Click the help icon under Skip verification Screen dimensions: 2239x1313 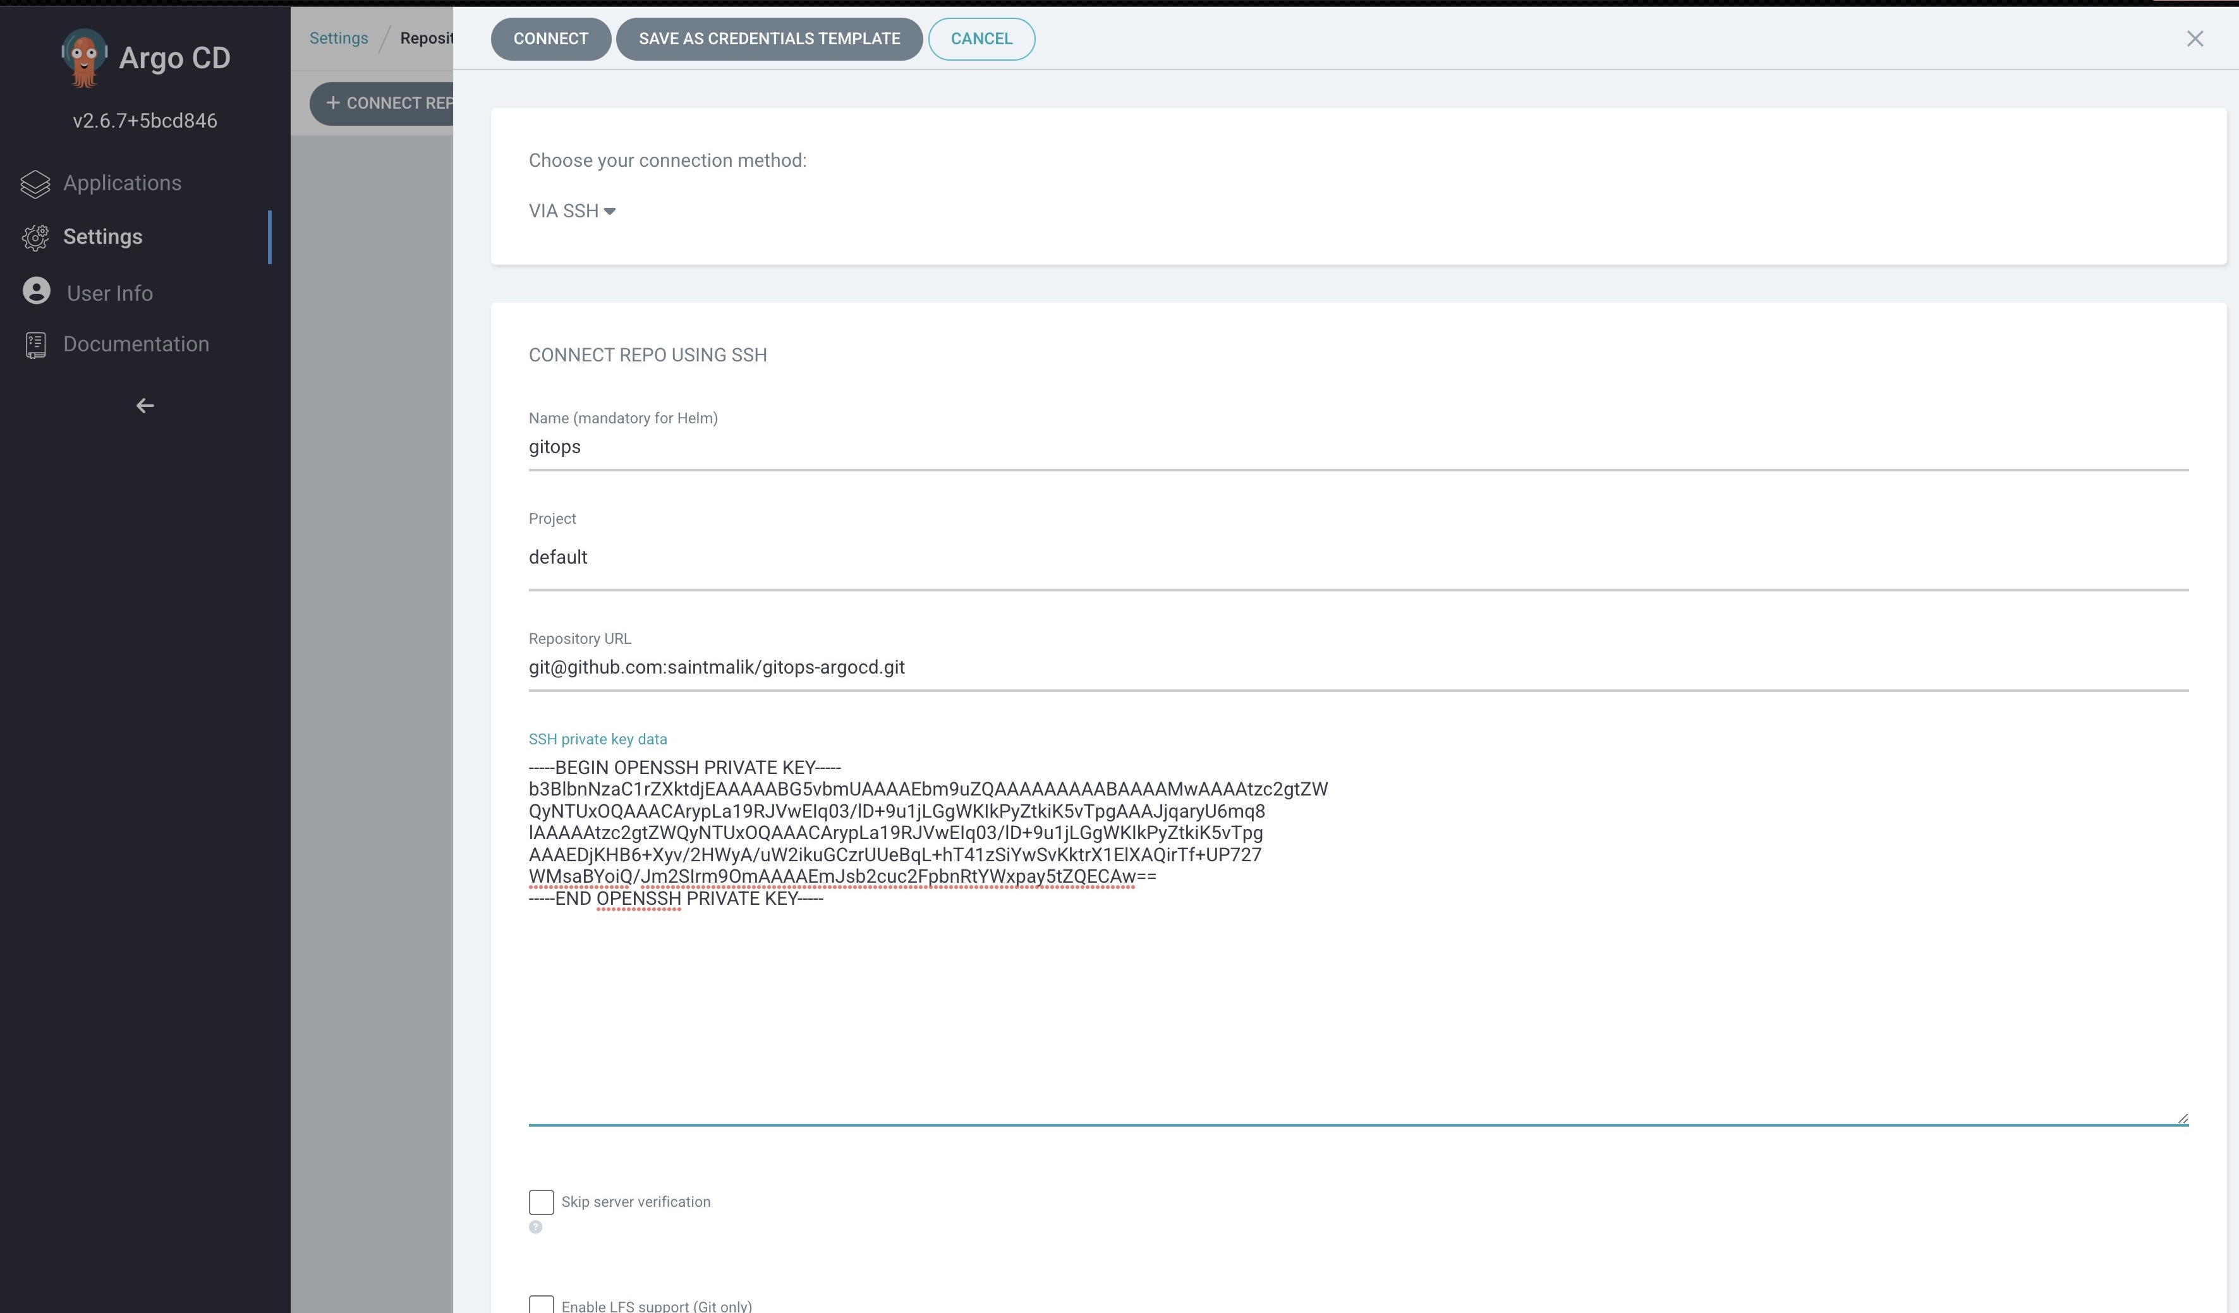[536, 1227]
